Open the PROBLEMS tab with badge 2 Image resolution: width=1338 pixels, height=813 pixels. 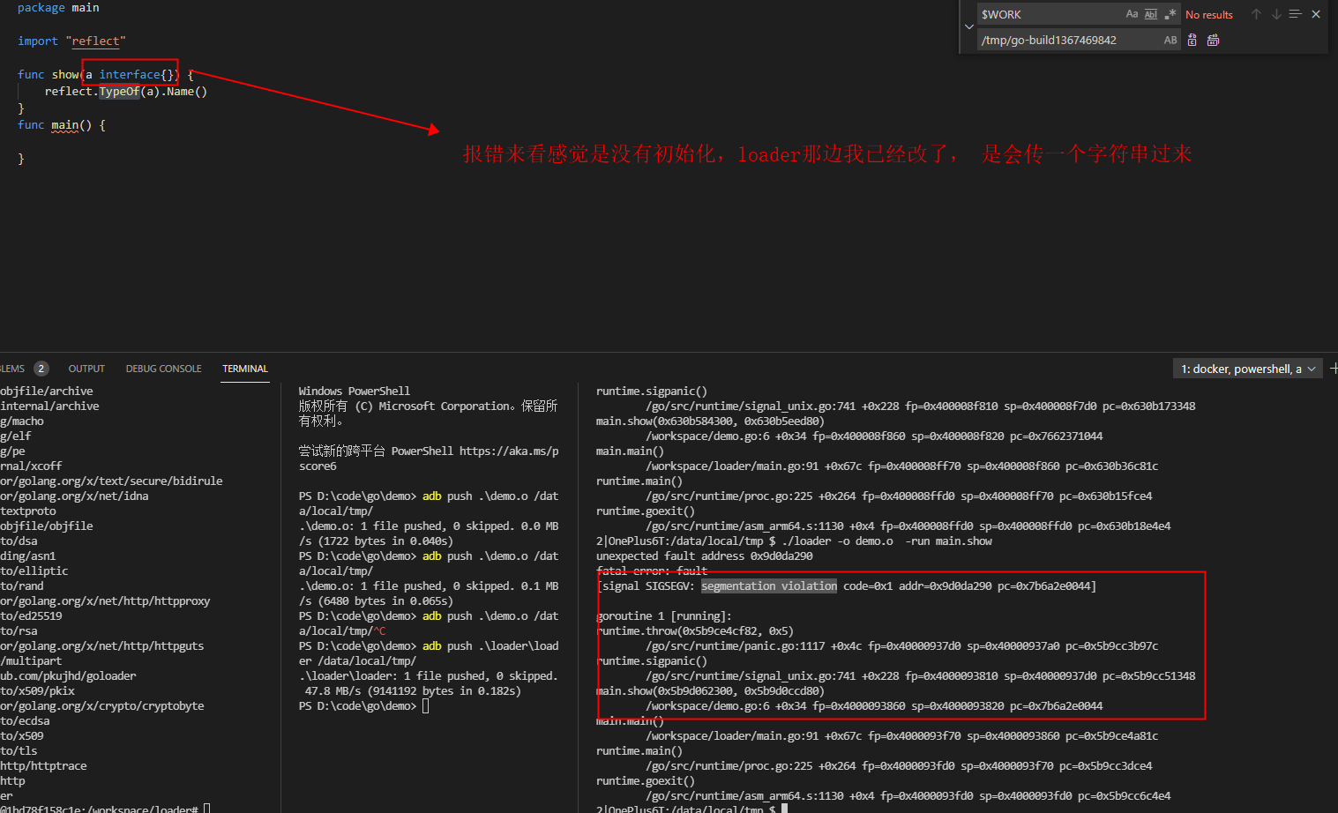point(24,369)
